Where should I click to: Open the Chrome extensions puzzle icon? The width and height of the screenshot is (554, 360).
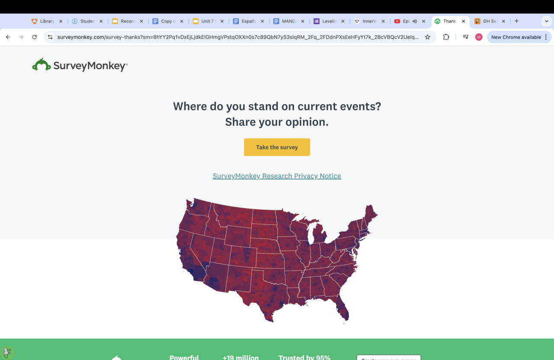(x=446, y=37)
